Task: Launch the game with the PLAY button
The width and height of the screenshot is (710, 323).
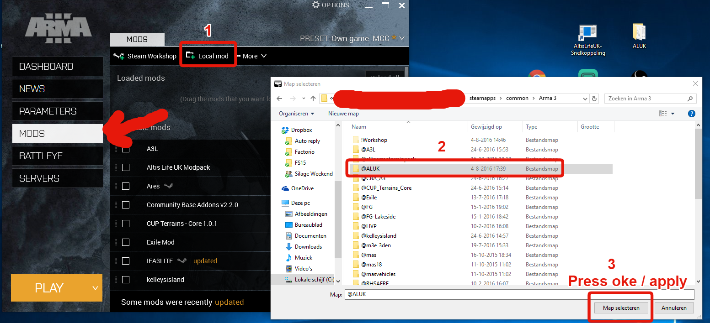Action: [x=49, y=288]
